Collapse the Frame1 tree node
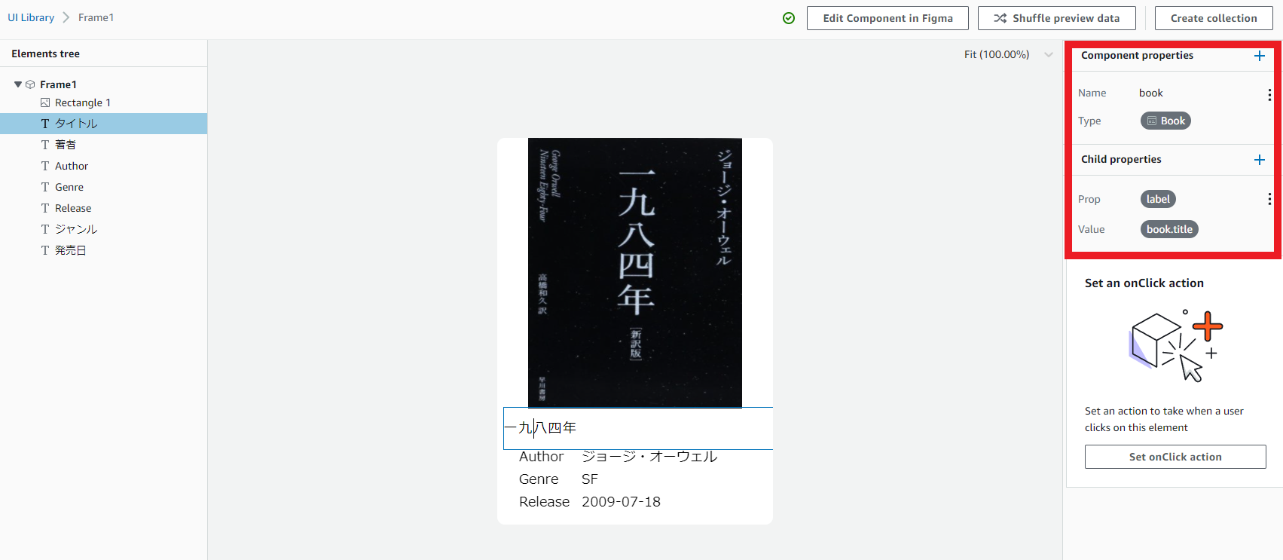 [x=18, y=84]
